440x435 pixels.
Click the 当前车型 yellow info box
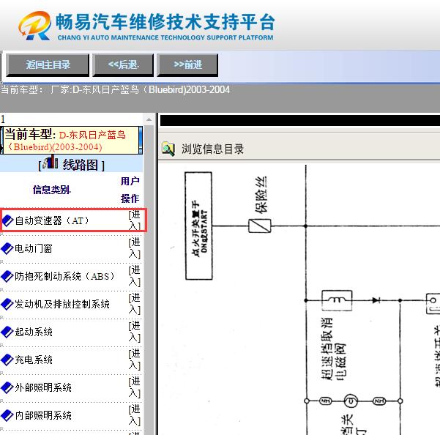(71, 140)
